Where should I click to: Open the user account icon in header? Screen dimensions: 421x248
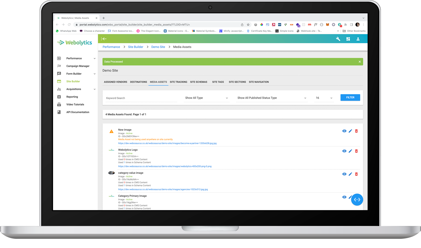(358, 39)
